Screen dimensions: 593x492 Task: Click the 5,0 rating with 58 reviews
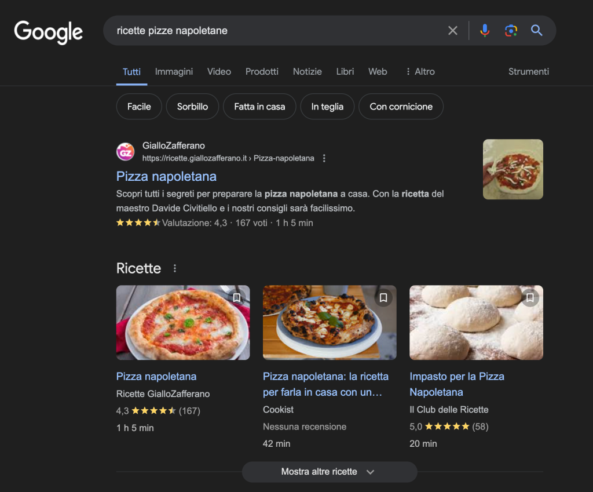point(449,427)
